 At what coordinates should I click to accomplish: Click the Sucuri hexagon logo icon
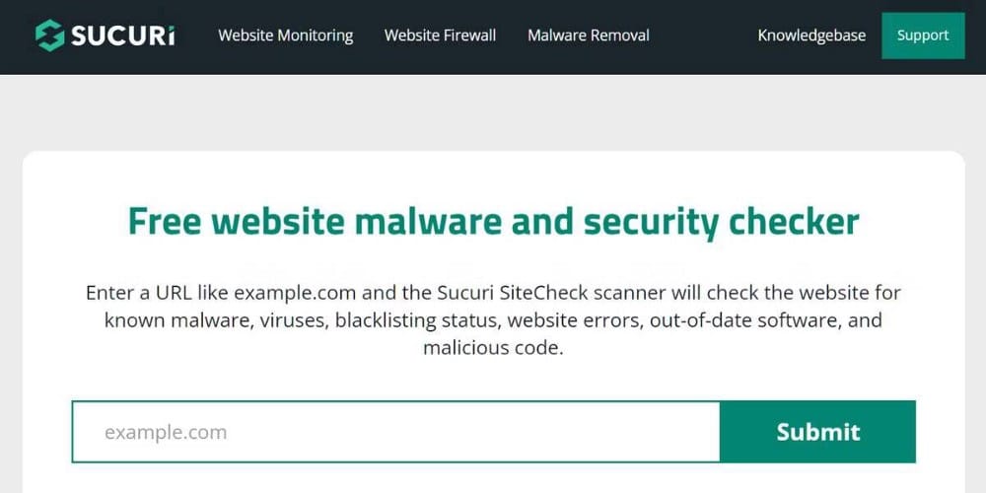[x=49, y=35]
